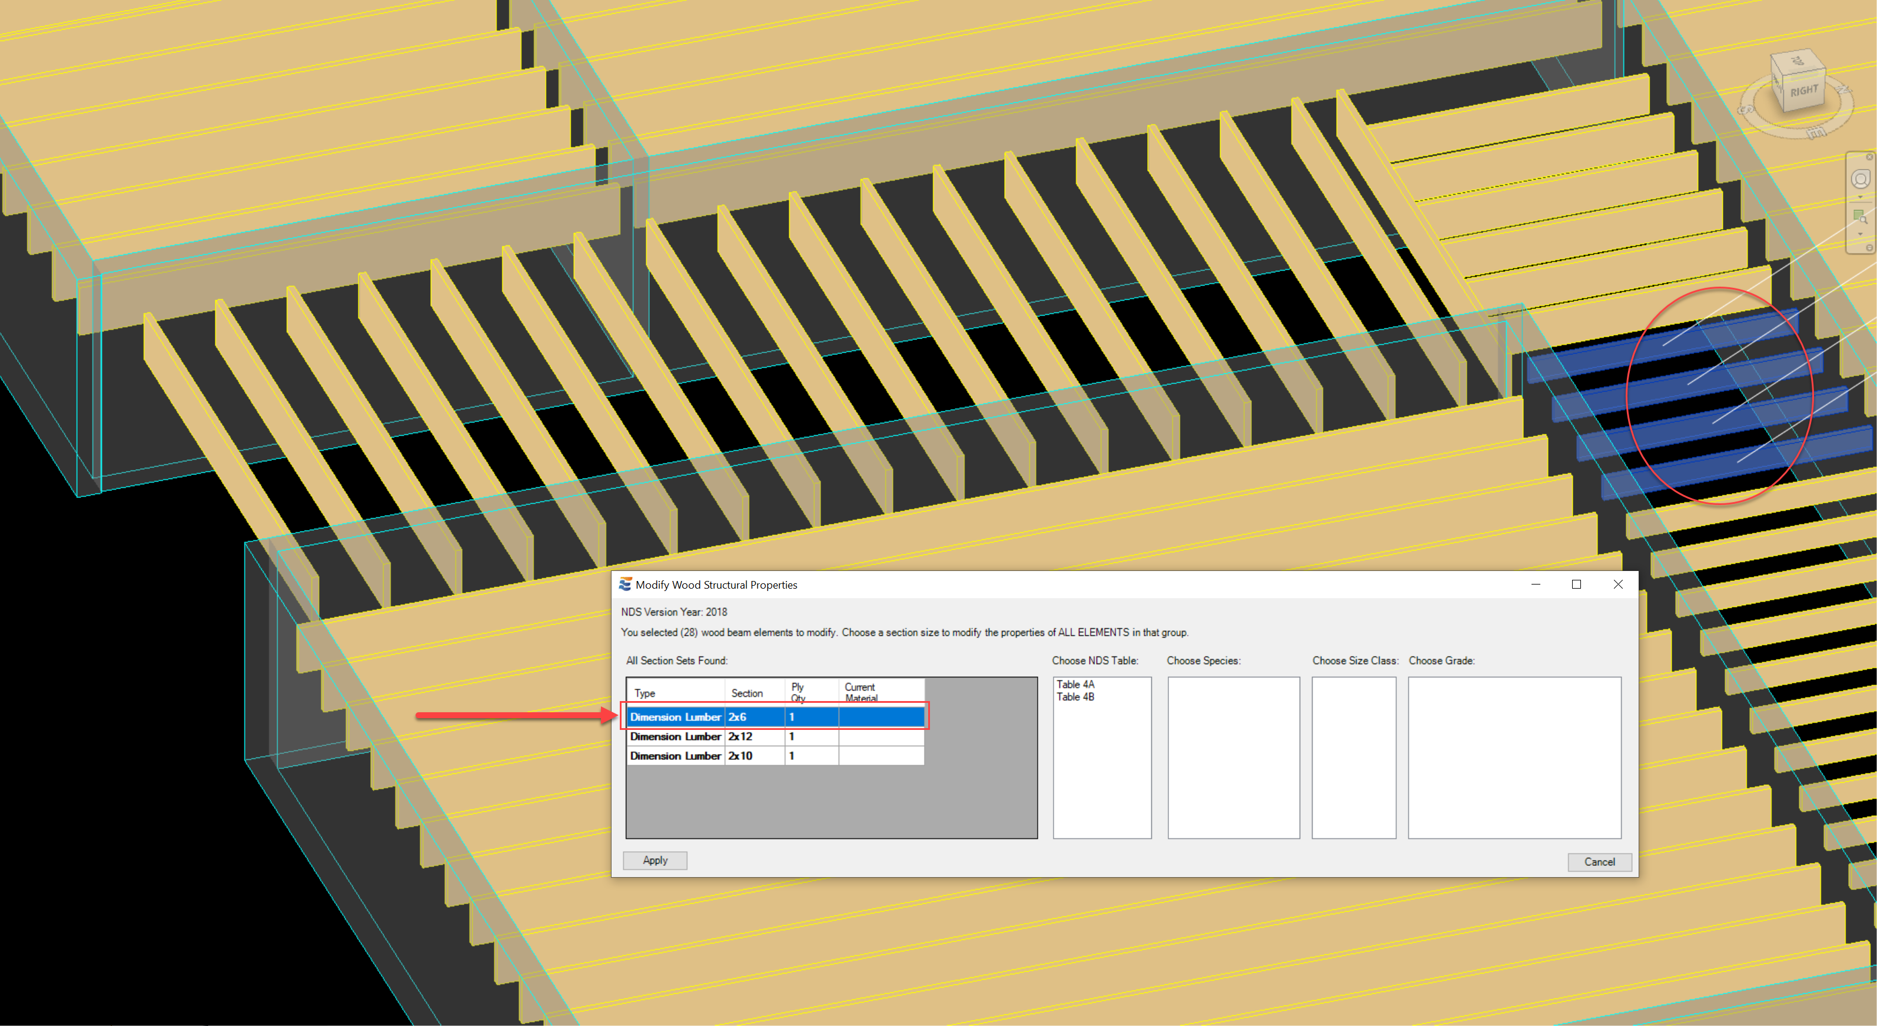
Task: Click Ply Qty cell of 2x12 row
Action: point(812,737)
